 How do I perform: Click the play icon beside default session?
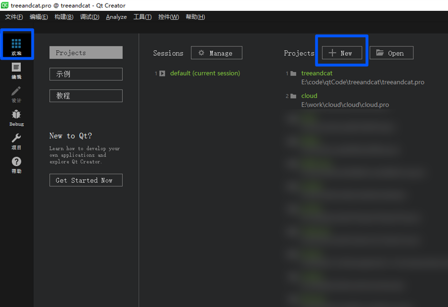162,74
